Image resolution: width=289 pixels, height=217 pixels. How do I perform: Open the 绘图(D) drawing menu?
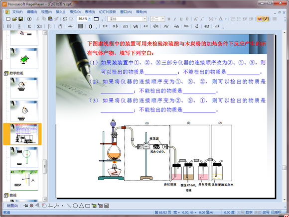click(x=12, y=206)
